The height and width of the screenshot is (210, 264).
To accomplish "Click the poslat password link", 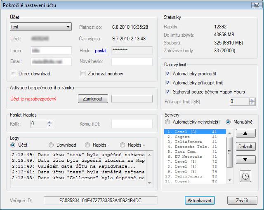I will 101,51.
